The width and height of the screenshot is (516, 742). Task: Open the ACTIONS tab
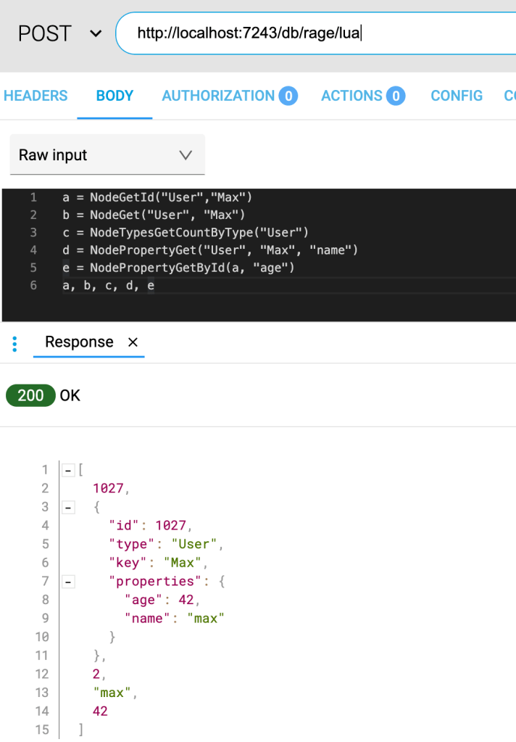point(351,96)
